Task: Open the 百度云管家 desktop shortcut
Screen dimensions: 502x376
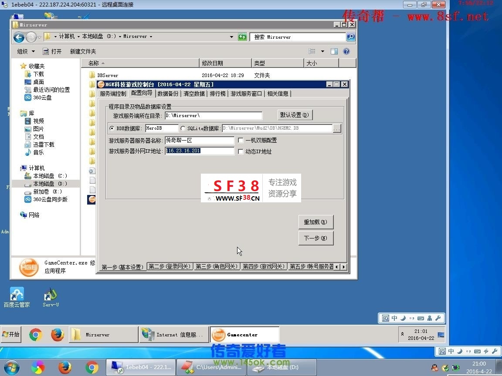Action: pos(17,297)
